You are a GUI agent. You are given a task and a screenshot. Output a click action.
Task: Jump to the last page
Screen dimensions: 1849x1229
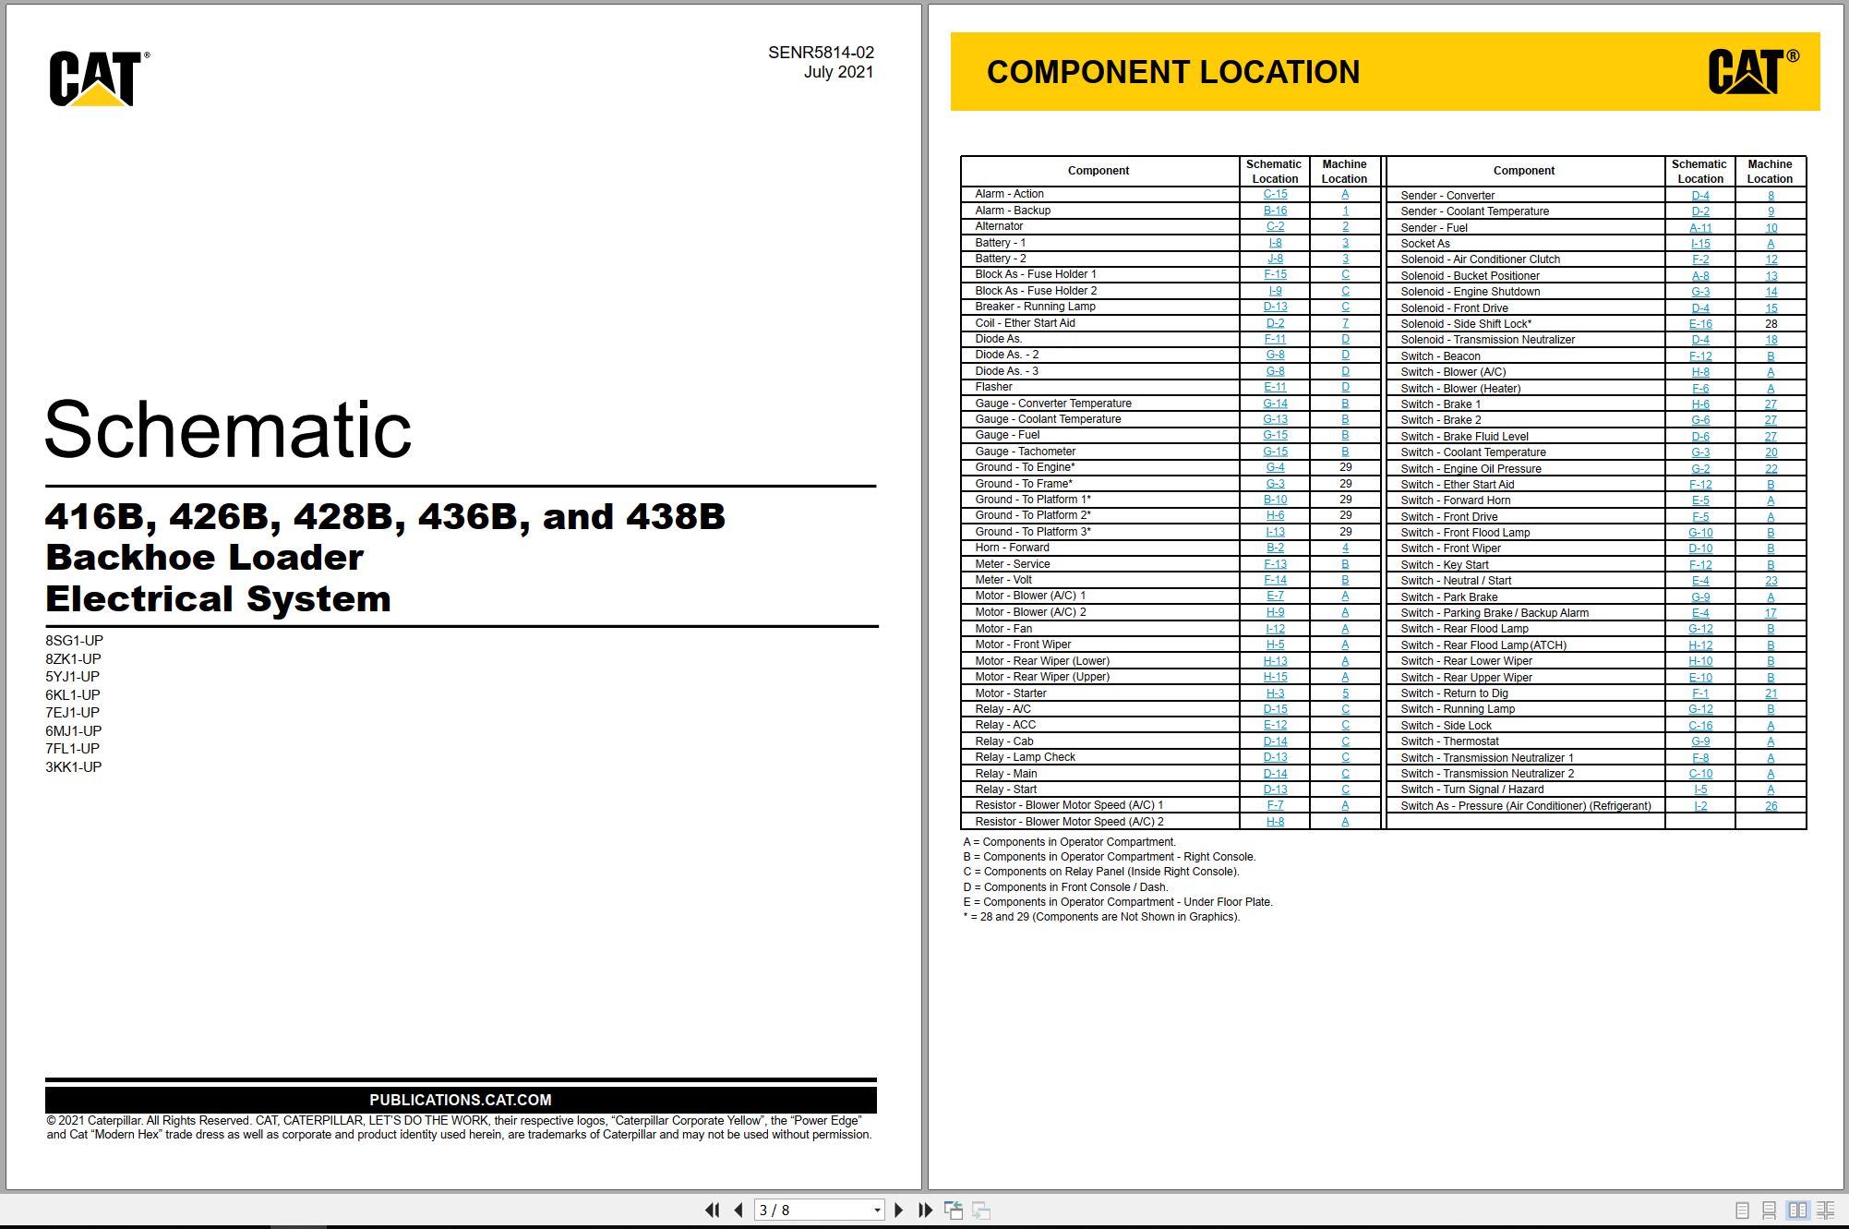[925, 1210]
